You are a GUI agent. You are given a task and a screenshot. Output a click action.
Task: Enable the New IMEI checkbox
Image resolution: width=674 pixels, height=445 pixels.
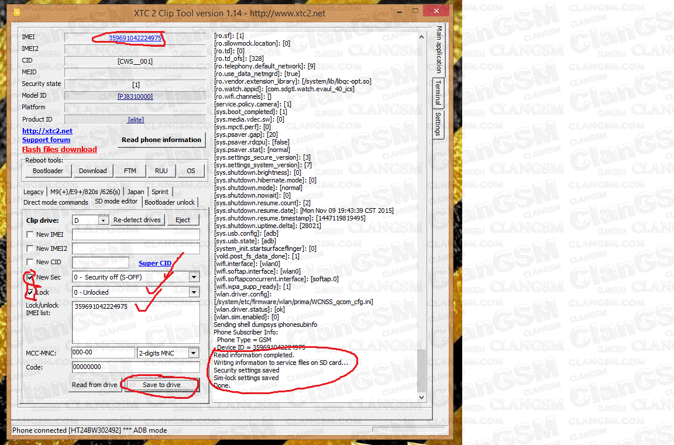30,234
